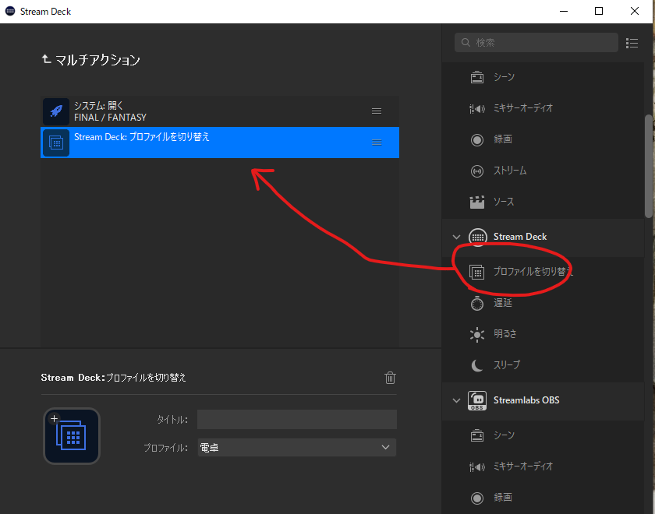The height and width of the screenshot is (514, 655).
Task: Select 録画 action above the Stream Deck category
Action: pos(543,139)
